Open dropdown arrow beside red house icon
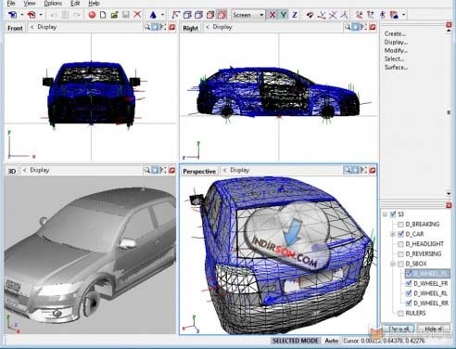The image size is (456, 349). pyautogui.click(x=41, y=15)
